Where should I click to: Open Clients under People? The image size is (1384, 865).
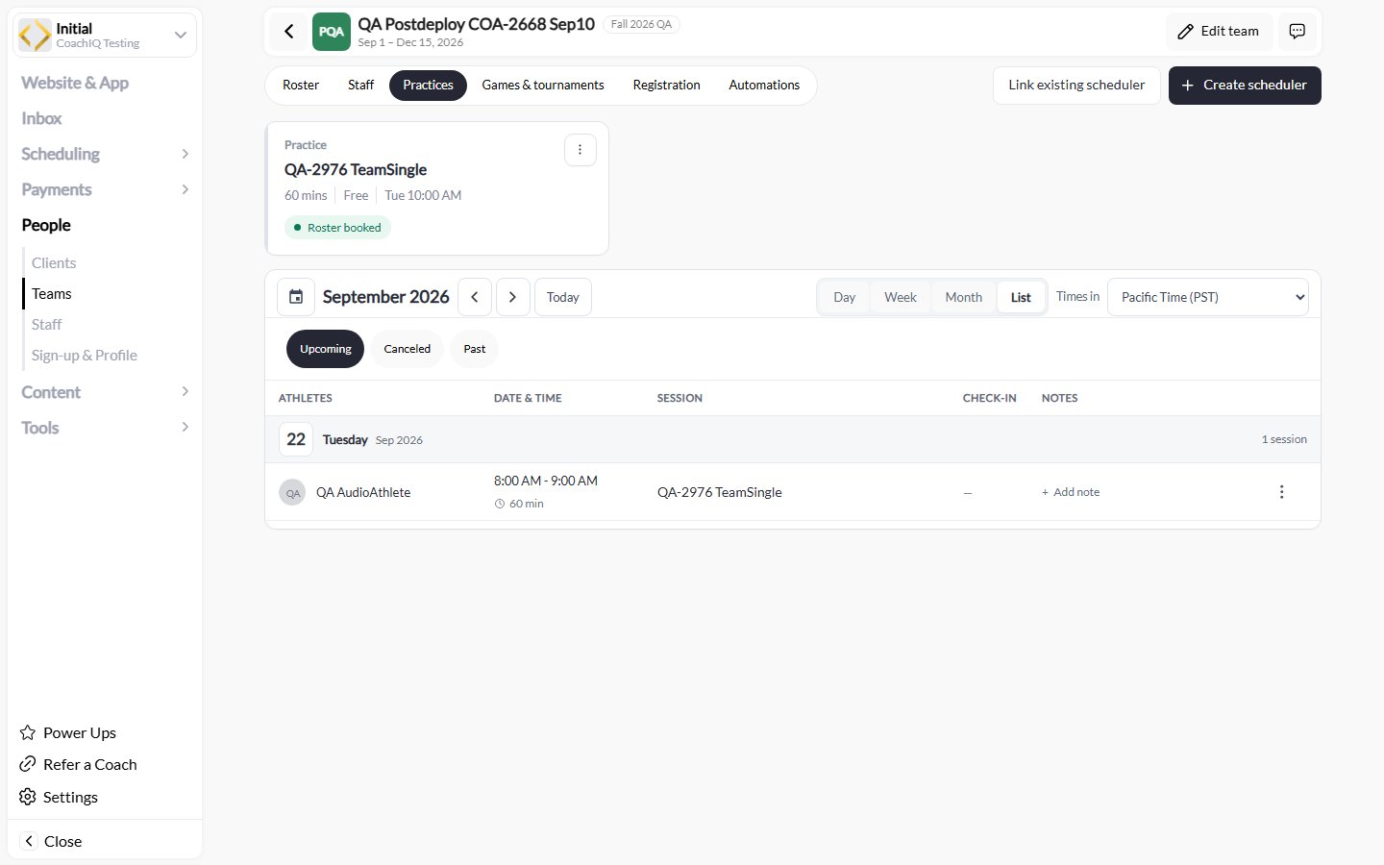click(54, 263)
